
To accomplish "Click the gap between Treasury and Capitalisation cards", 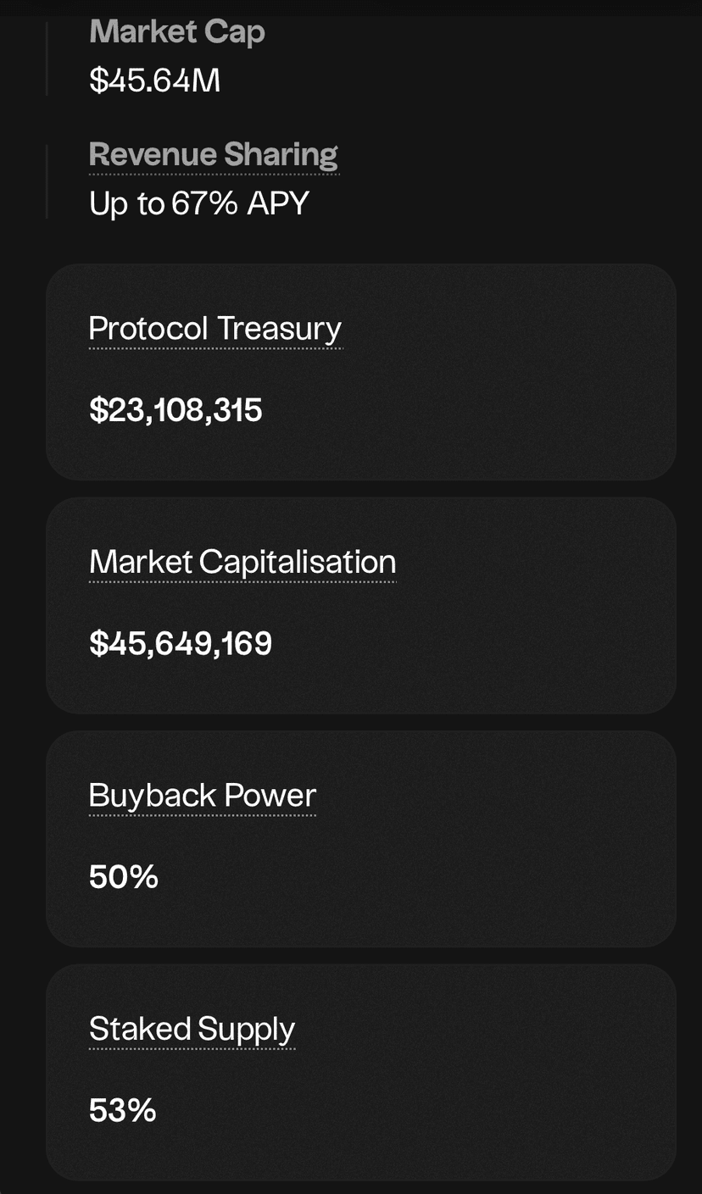I will coord(360,489).
